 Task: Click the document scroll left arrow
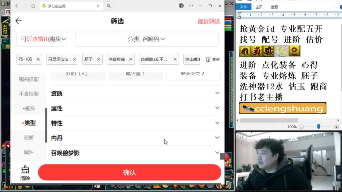coord(238,121)
